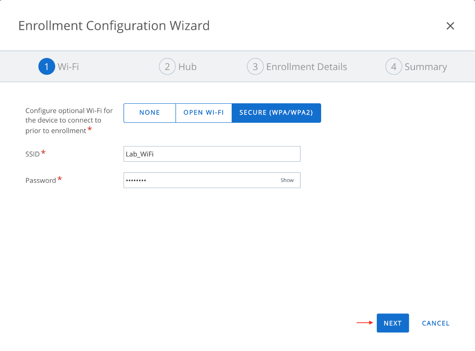Viewport: 475px width, 351px height.
Task: Click the step 4 circle icon
Action: (393, 67)
